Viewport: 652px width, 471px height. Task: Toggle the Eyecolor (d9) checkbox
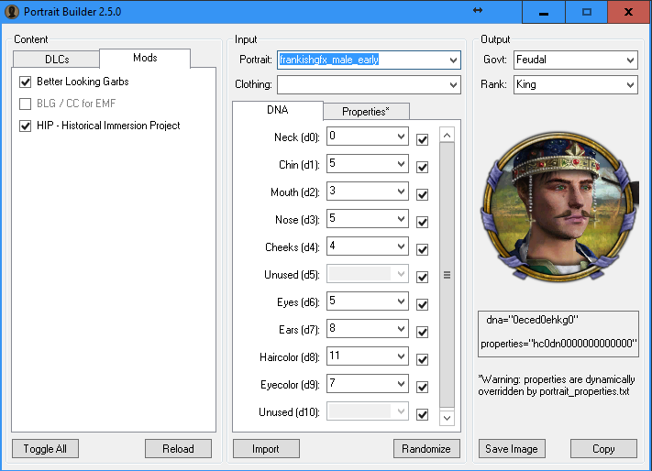[423, 387]
